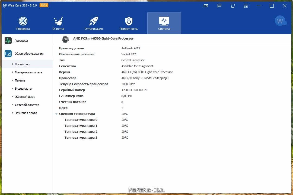Viewport: 293px width, 195px height.
Task: Click the AuthenticAMD value
Action: click(130, 48)
